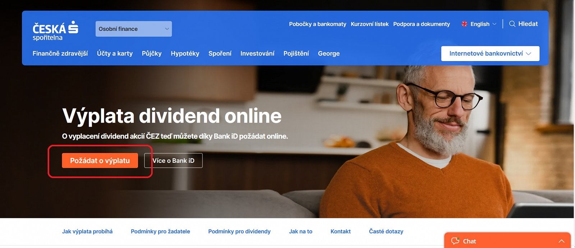This screenshot has width=575, height=248.
Task: Open the Účty a karty menu
Action: pyautogui.click(x=115, y=54)
